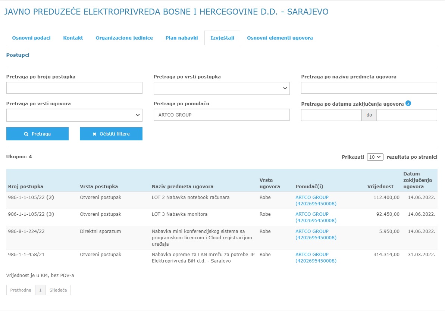Image resolution: width=445 pixels, height=311 pixels.
Task: Focus the Pretraga po broju postupka field
Action: coord(74,88)
